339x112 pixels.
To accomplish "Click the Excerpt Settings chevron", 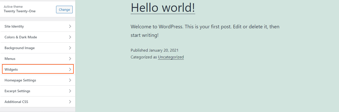I will point(70,91).
